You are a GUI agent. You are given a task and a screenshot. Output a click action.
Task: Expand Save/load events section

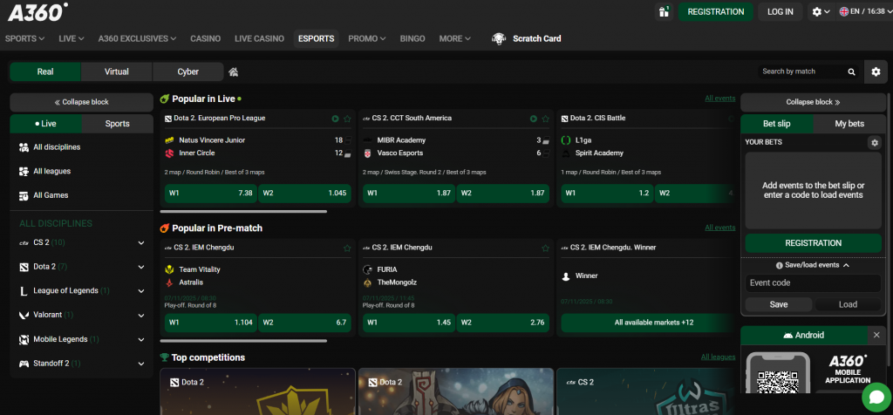[x=813, y=265]
